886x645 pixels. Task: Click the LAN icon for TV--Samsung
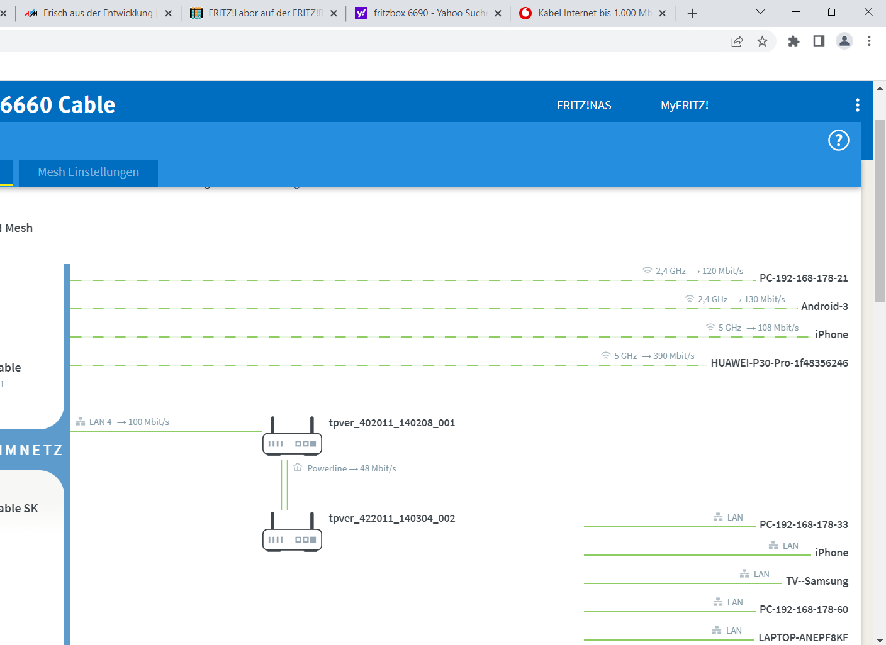coord(744,574)
